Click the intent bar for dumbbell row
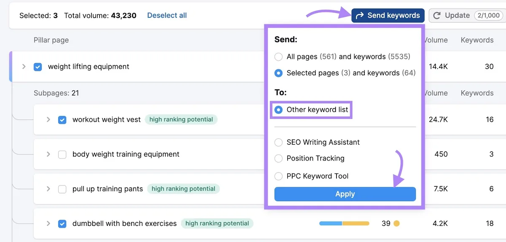 pos(344,223)
